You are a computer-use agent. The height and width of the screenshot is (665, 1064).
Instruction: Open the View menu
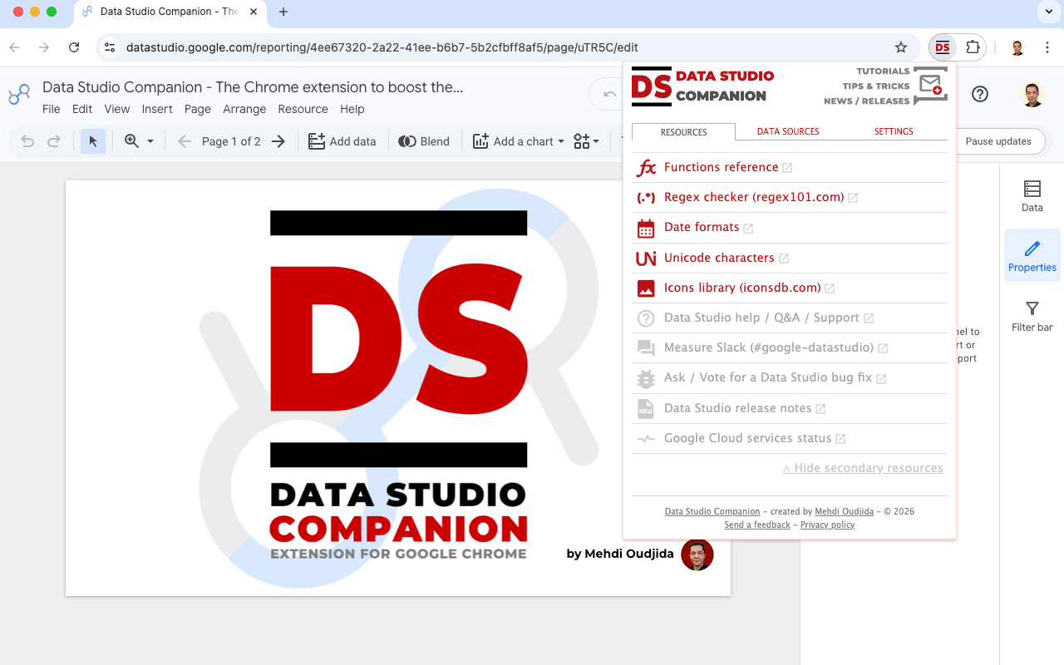coord(117,109)
